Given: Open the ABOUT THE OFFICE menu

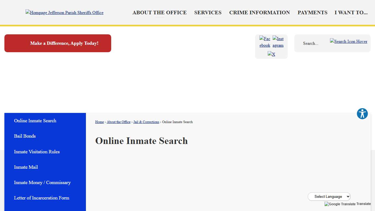Looking at the screenshot, I should [159, 12].
